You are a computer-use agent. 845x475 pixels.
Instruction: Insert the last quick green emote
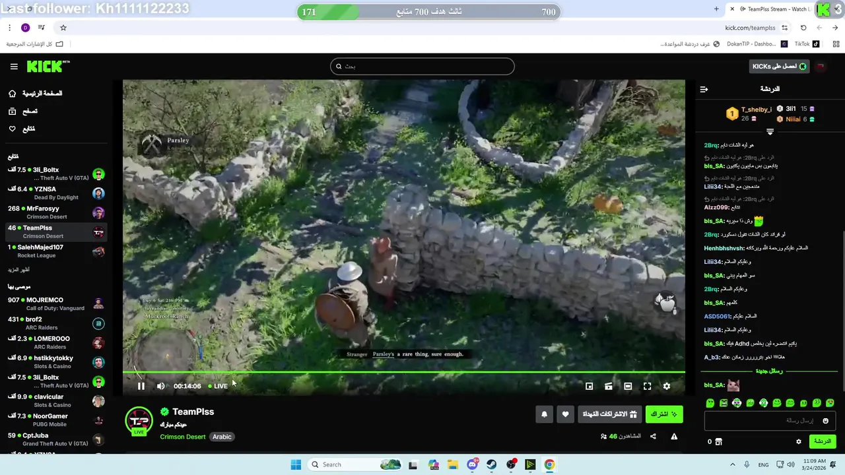click(830, 403)
